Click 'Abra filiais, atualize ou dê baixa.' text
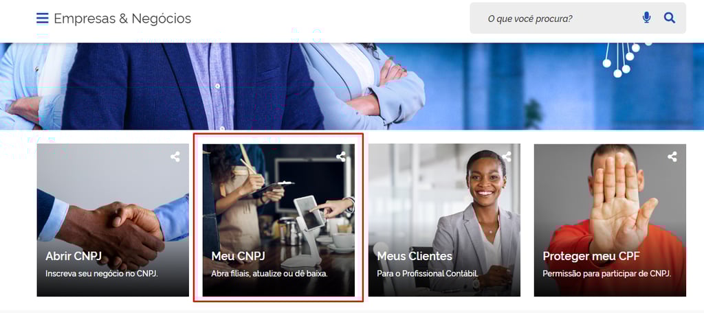 tap(269, 273)
